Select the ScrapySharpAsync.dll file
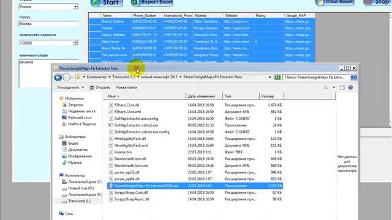 pos(132,199)
